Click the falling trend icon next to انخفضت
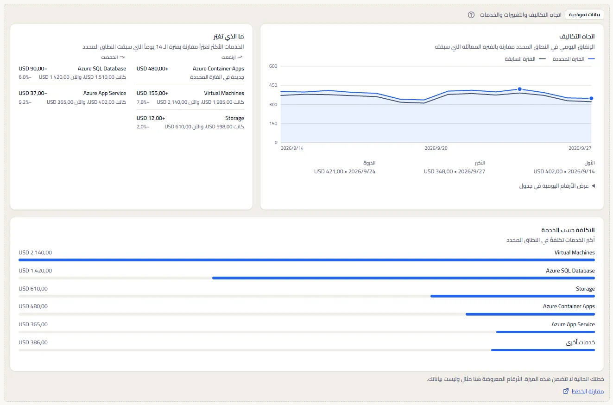613x405 pixels. click(122, 57)
